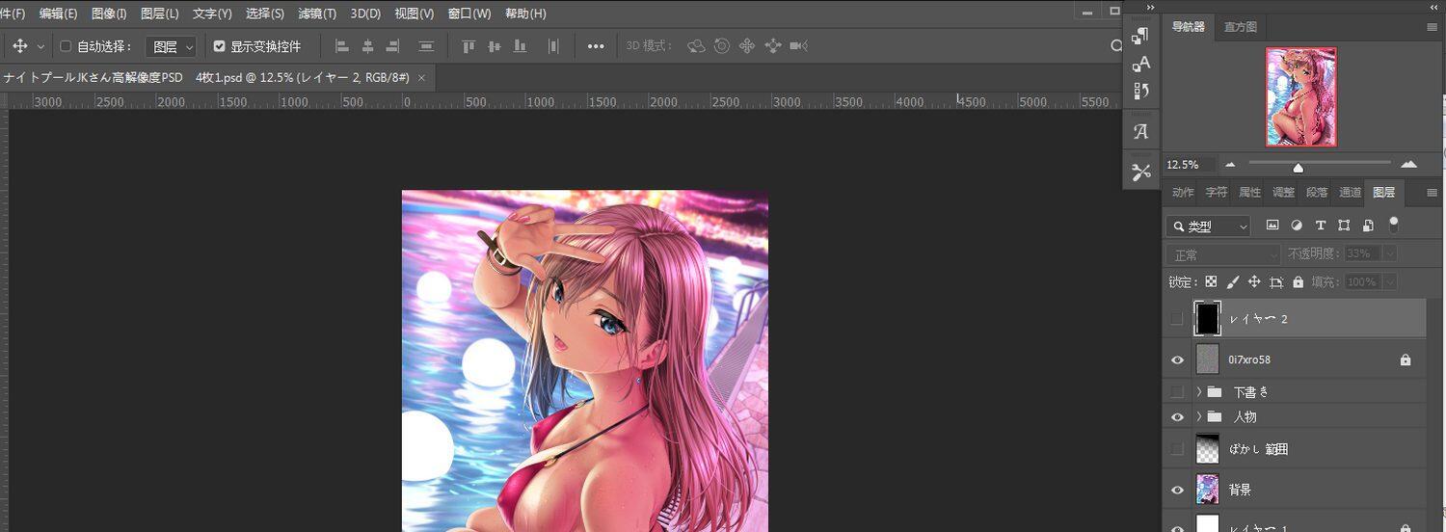Image resolution: width=1446 pixels, height=532 pixels.
Task: Click the 3D roll camera icon
Action: click(x=721, y=46)
